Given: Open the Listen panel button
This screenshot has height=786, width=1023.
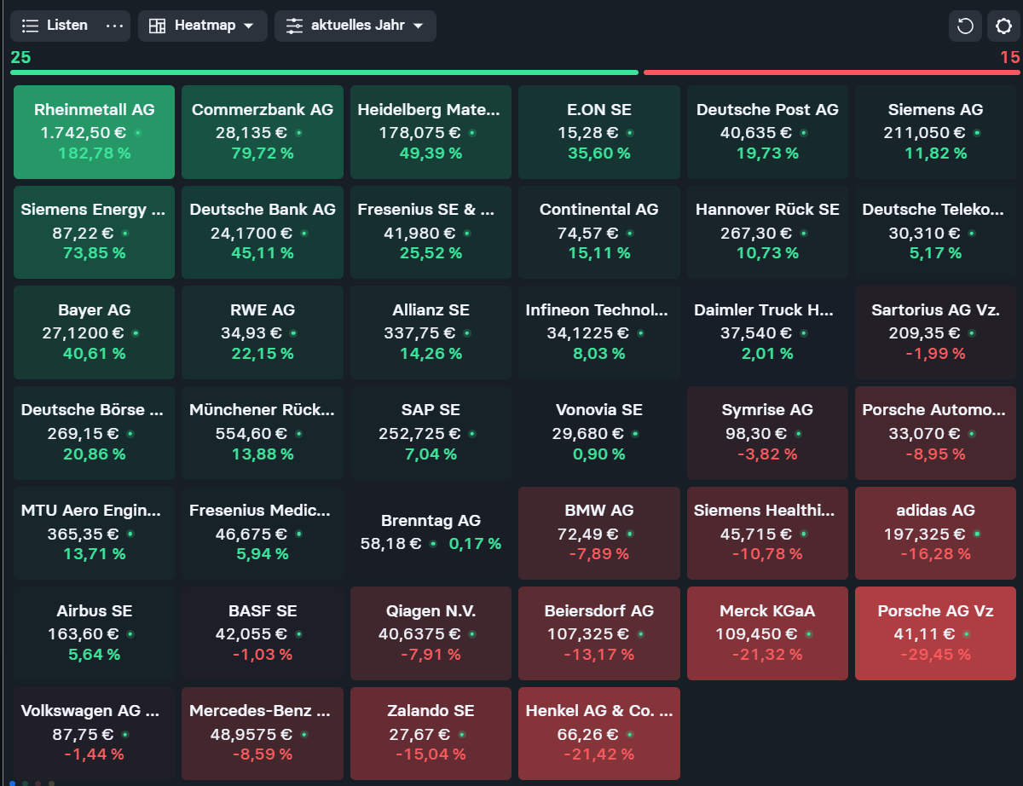Looking at the screenshot, I should click(55, 26).
